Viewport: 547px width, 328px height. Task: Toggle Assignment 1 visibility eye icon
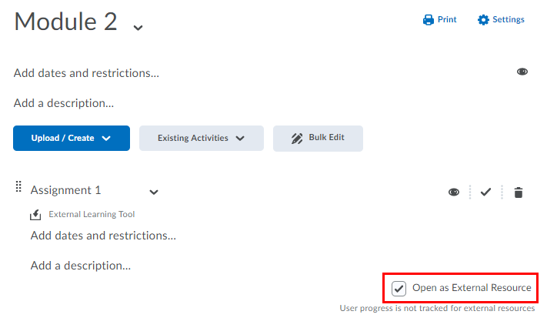point(454,192)
